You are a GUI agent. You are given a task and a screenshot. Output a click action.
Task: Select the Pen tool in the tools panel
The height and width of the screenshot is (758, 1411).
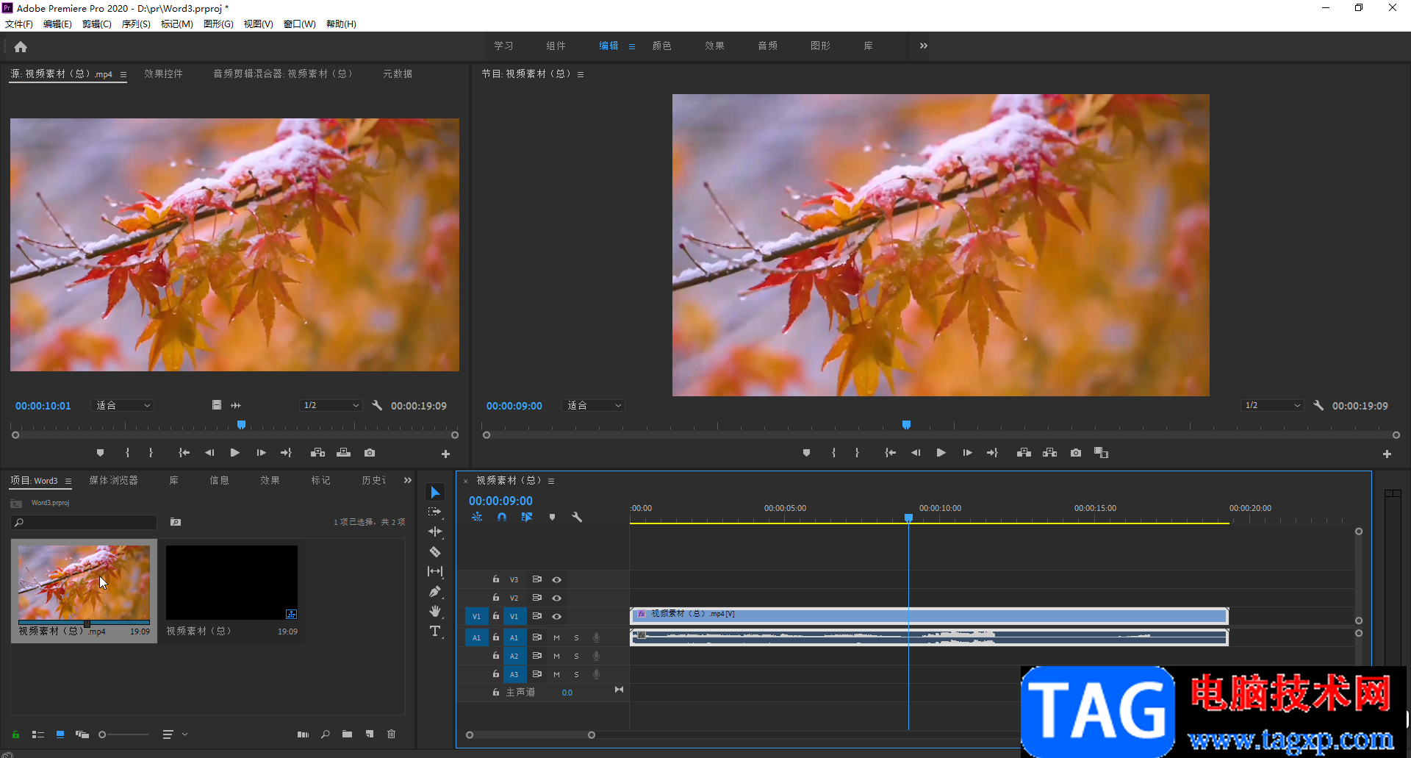click(435, 591)
